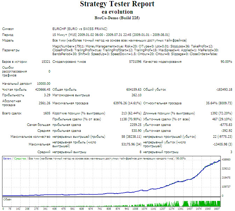Click the largest loss trade value '-6775.83'
The width and height of the screenshot is (235, 211).
(x=226, y=125)
